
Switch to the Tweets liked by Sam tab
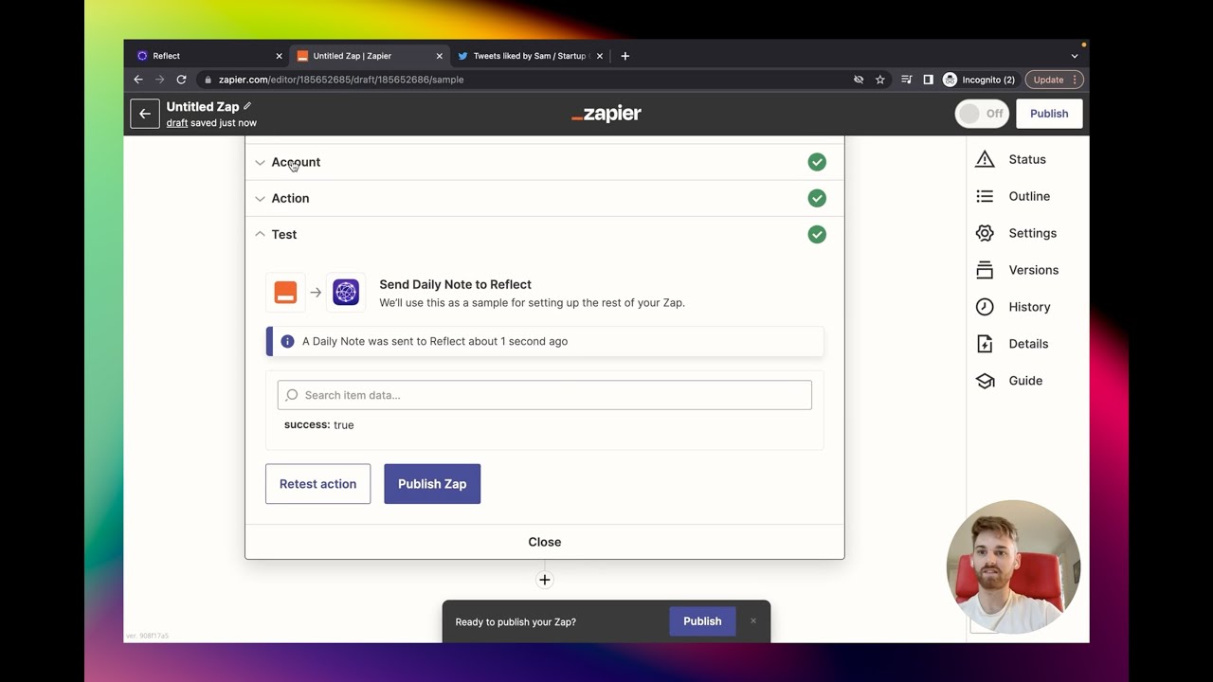(x=530, y=56)
